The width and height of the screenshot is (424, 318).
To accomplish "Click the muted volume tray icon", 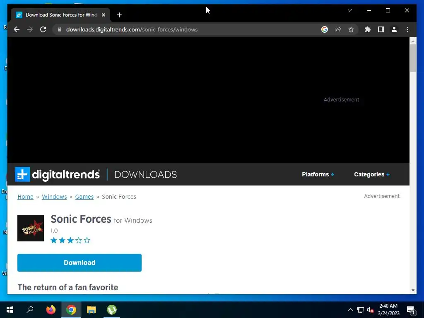I will [x=370, y=310].
